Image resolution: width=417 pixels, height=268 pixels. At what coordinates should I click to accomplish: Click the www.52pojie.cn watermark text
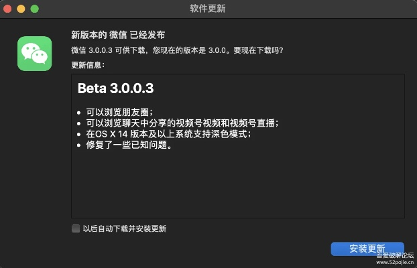[395, 263]
